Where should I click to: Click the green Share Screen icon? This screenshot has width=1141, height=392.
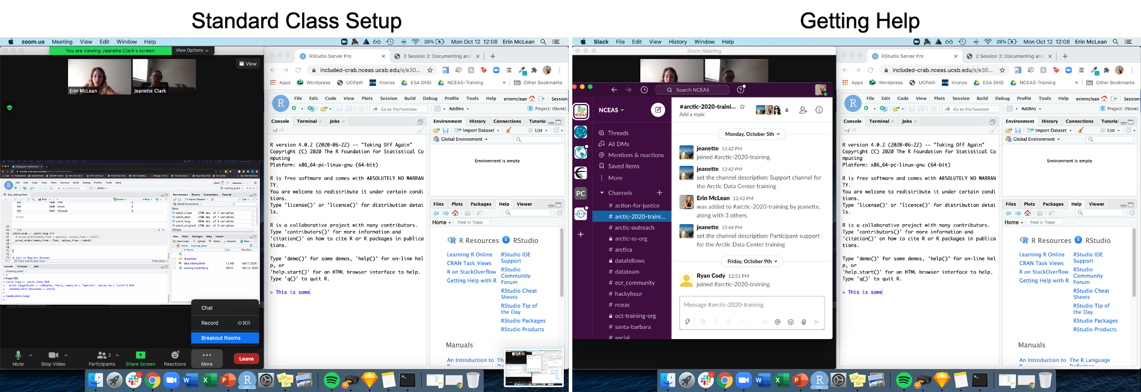click(140, 355)
